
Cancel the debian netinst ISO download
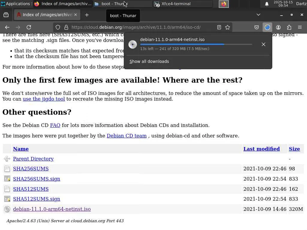(264, 44)
